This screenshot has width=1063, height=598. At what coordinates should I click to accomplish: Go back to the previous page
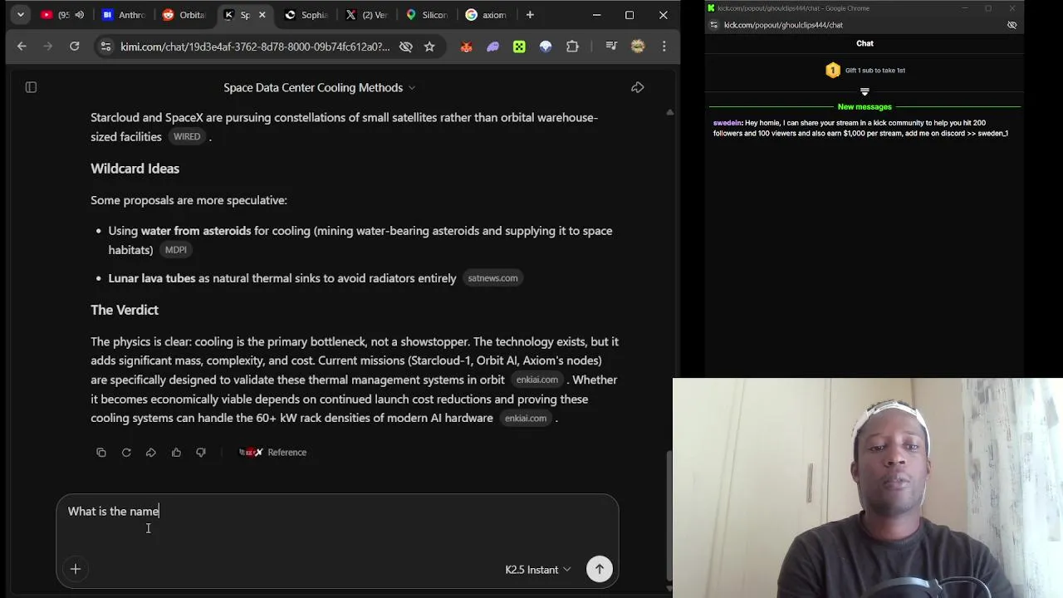pos(22,47)
